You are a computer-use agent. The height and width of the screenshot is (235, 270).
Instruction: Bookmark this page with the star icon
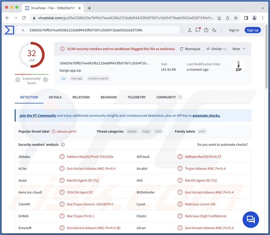point(236,18)
